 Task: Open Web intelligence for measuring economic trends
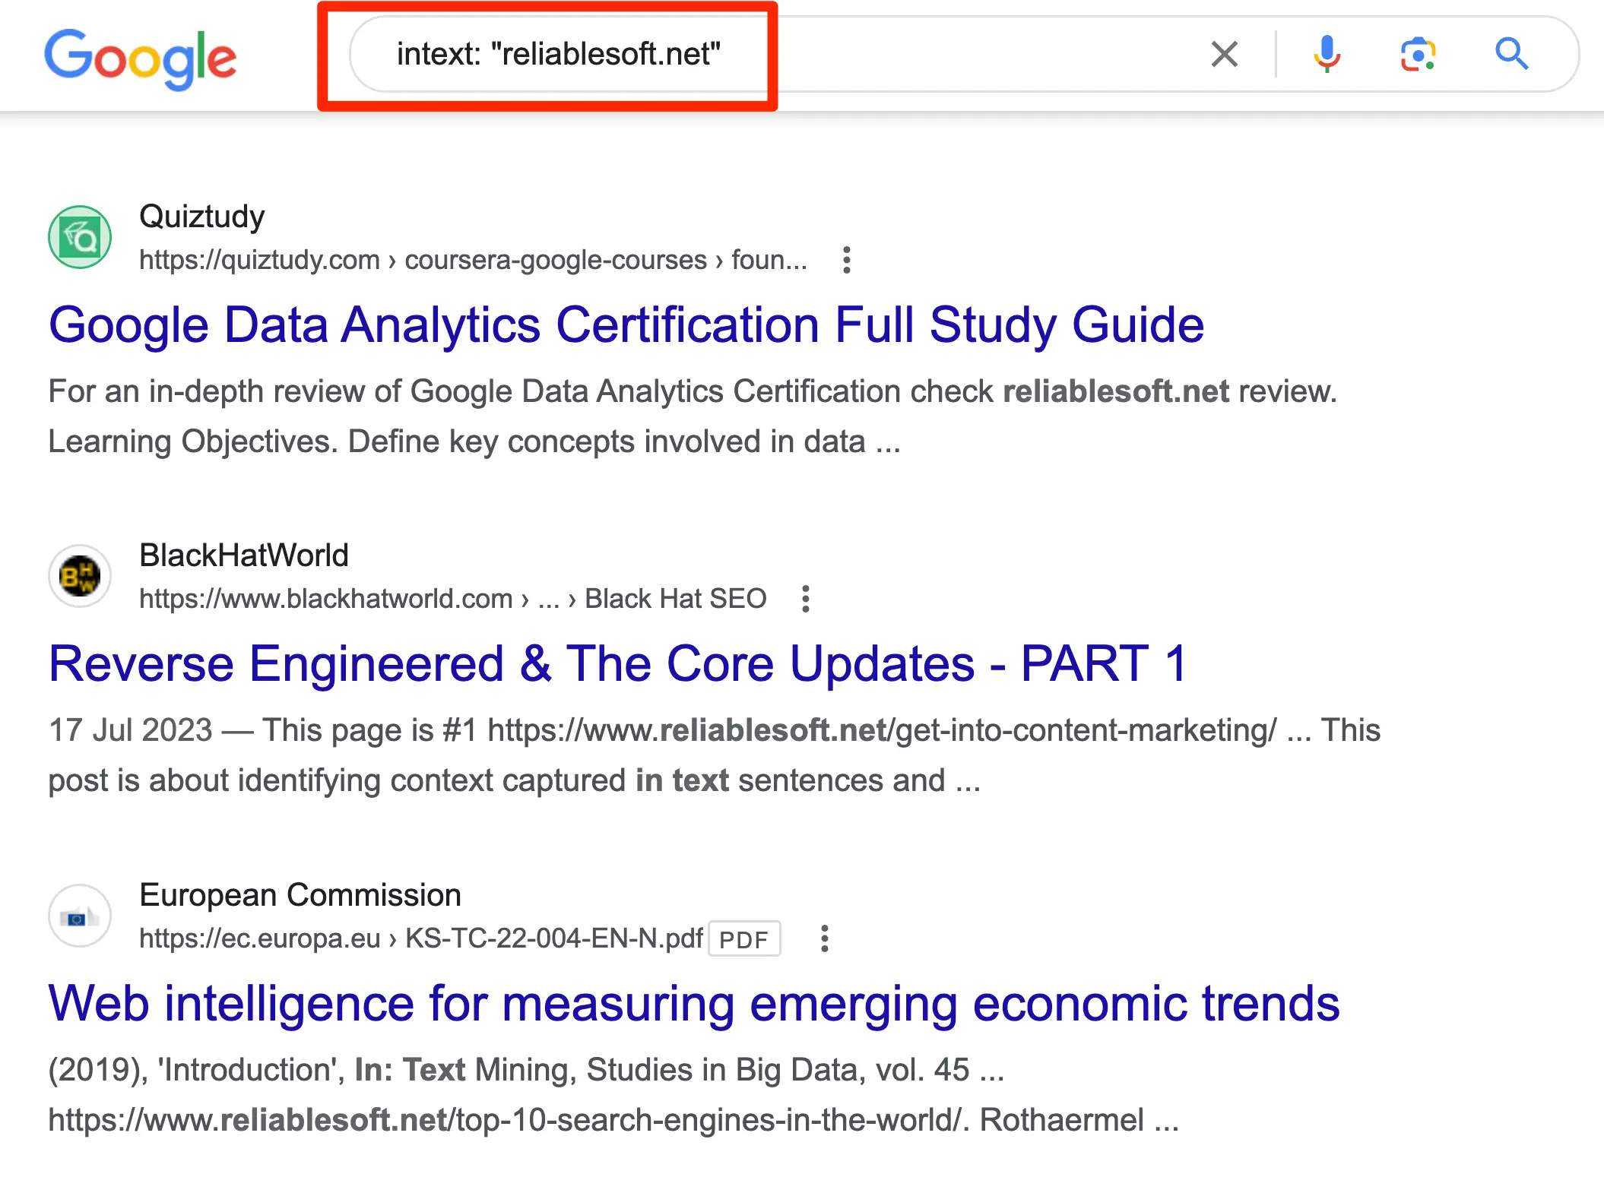[x=693, y=1004]
